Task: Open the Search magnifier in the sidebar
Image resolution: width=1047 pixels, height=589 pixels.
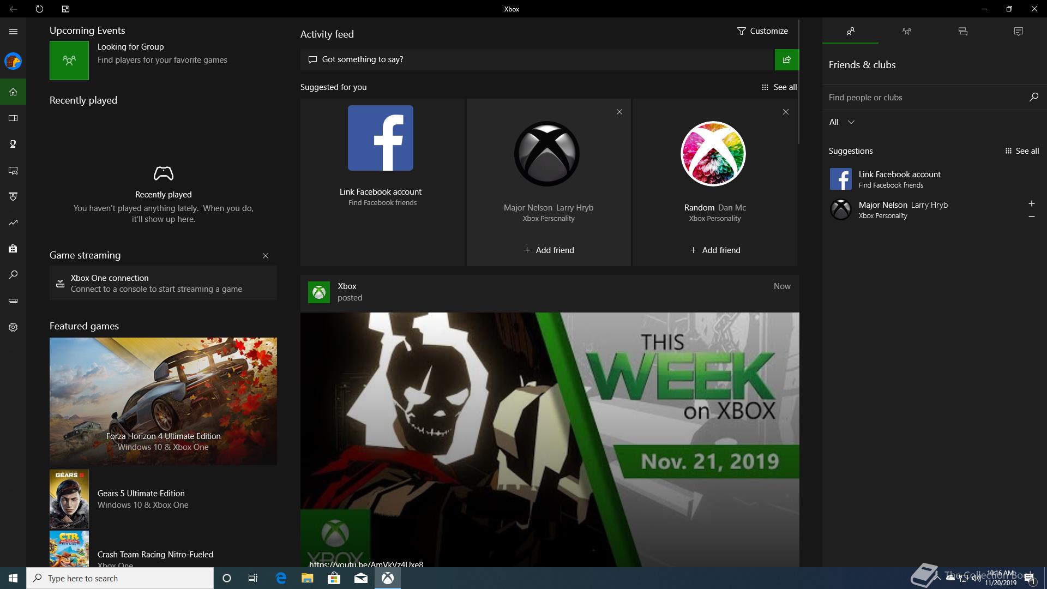Action: 13,275
